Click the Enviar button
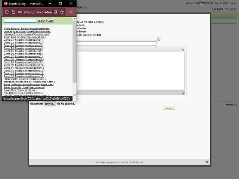Screen dimensions: 239x179 click(x=169, y=108)
